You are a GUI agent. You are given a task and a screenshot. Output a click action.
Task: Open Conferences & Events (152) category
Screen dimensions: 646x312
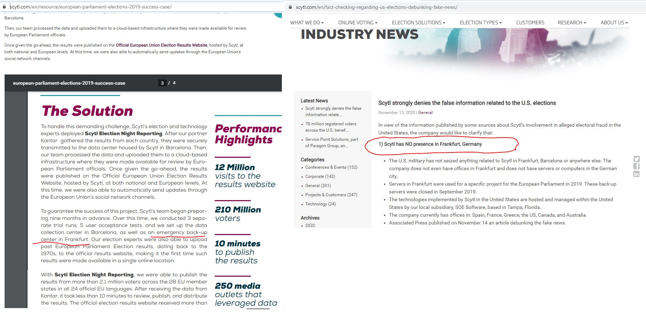tap(331, 167)
